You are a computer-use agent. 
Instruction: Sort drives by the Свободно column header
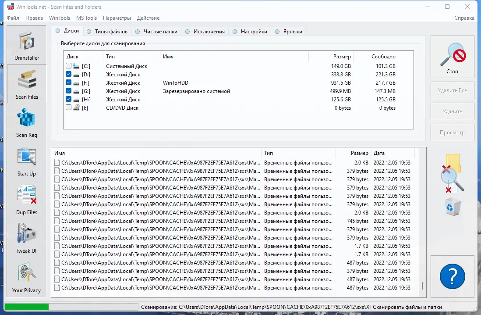click(x=375, y=57)
